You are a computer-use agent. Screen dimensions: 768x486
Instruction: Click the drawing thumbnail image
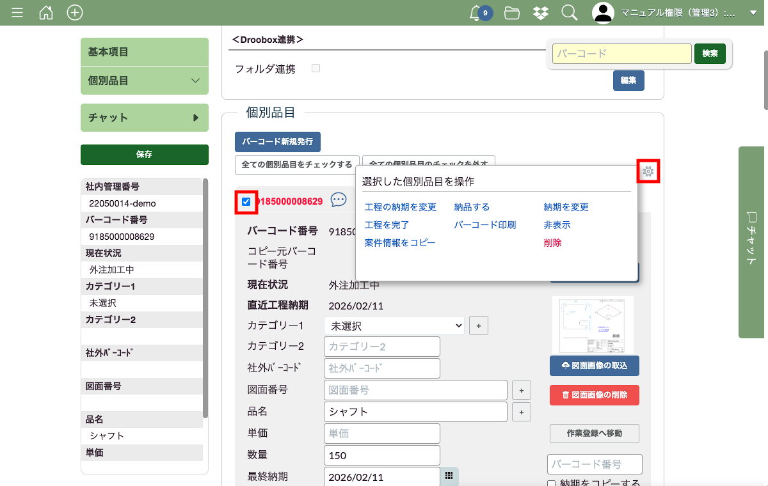tap(593, 324)
